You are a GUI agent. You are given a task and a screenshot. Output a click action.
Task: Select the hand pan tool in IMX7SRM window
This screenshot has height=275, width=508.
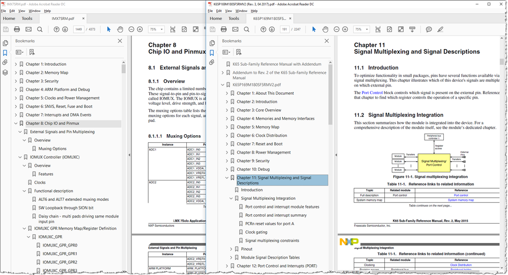120,29
